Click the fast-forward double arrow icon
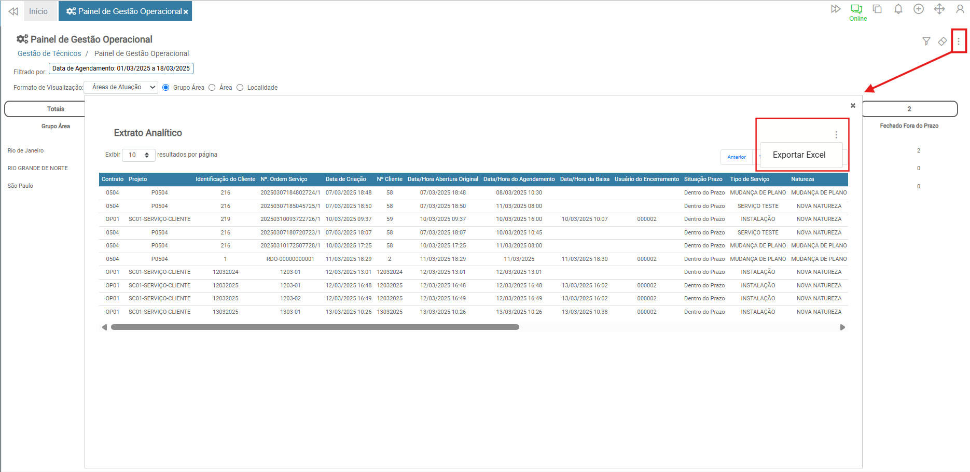The height and width of the screenshot is (472, 970). click(x=836, y=9)
